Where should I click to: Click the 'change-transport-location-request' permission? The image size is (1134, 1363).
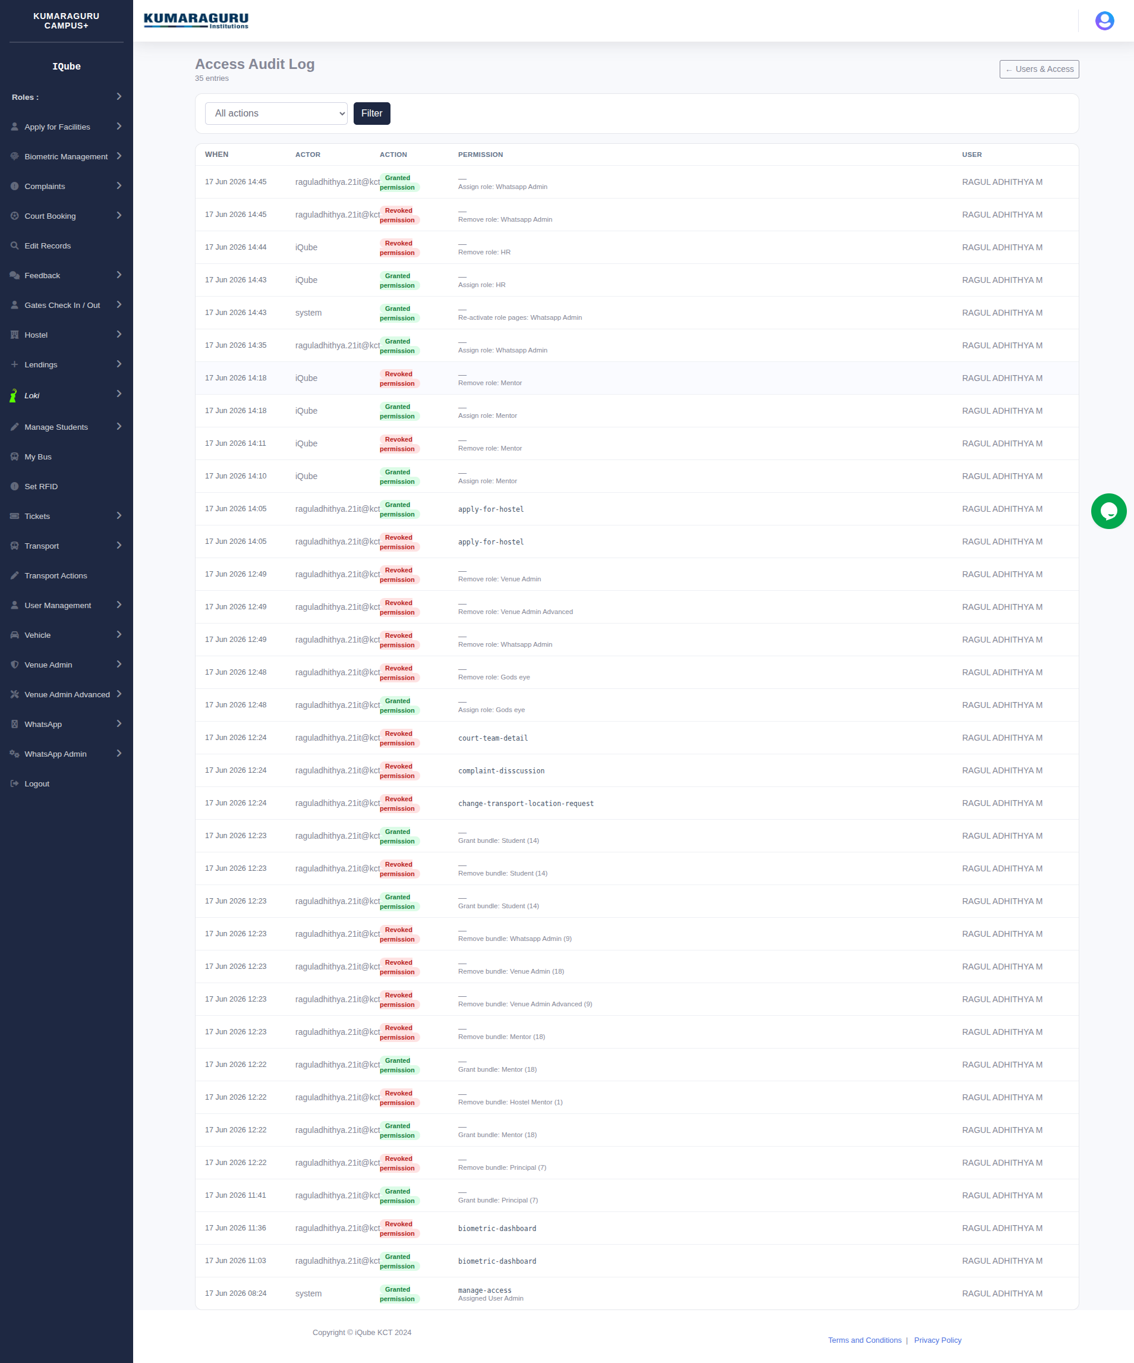coord(526,804)
